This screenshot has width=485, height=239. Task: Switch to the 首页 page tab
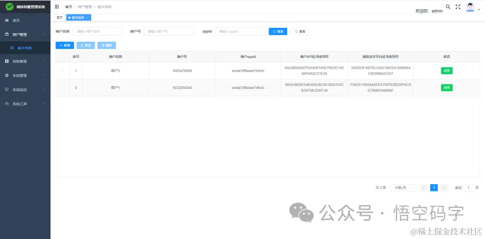pos(59,18)
